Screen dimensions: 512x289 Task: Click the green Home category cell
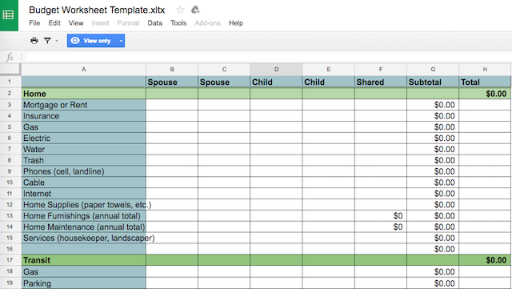(83, 94)
